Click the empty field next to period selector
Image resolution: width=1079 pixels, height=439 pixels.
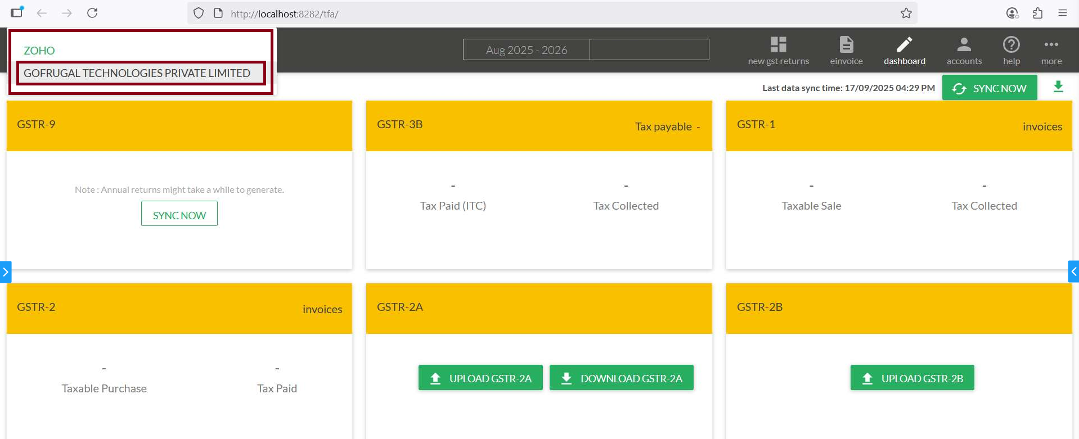tap(649, 49)
